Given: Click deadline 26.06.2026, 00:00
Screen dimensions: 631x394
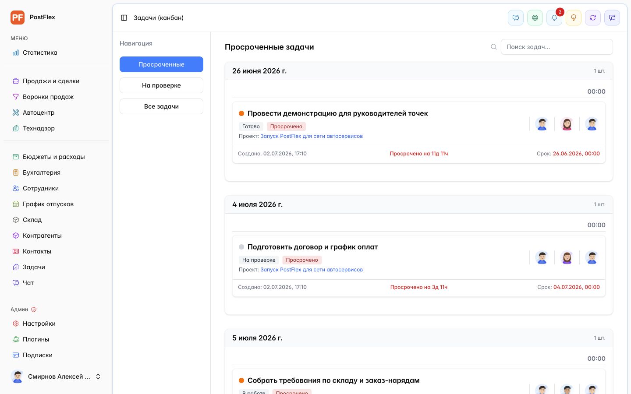Looking at the screenshot, I should click(x=576, y=154).
